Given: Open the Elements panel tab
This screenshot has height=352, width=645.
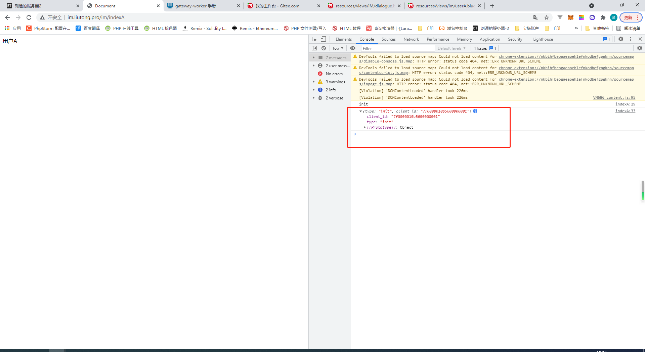Looking at the screenshot, I should tap(344, 39).
